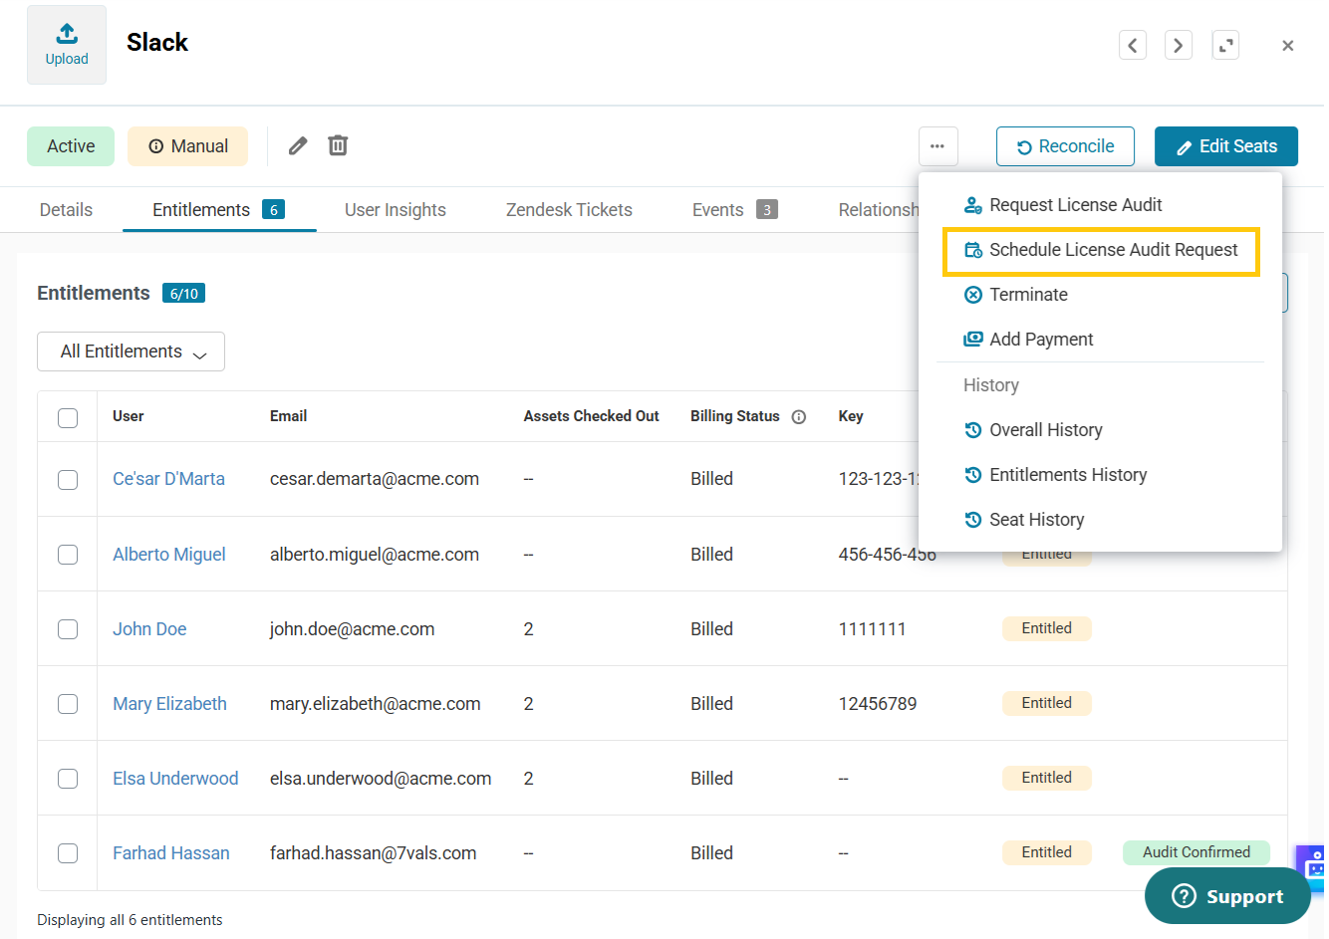Click the pencil edit icon
Screen dimensions: 1329x939
298,146
